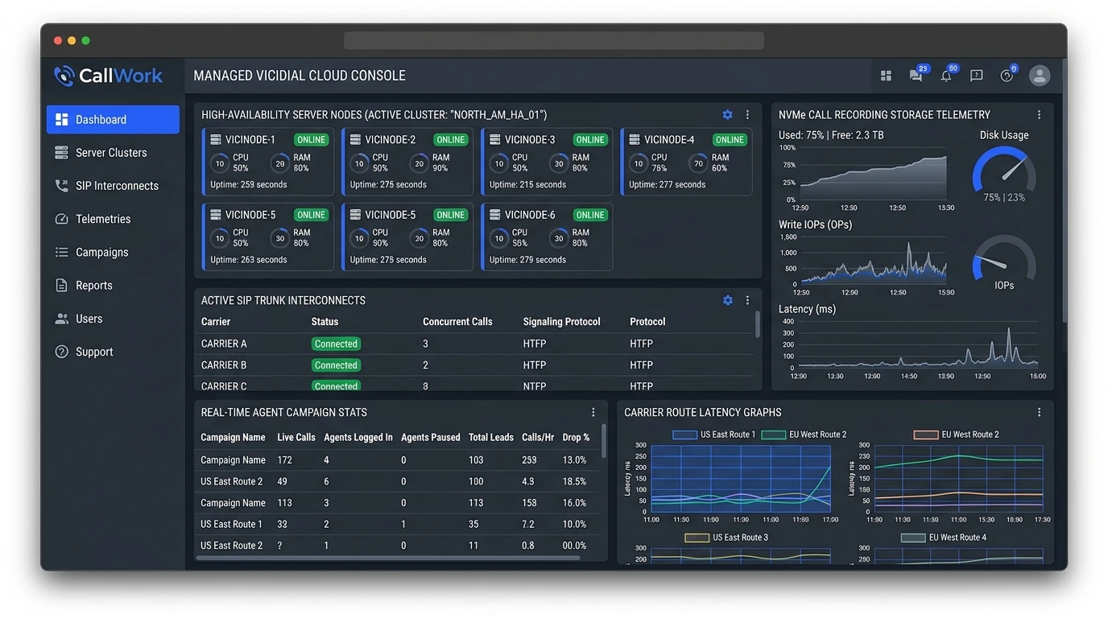This screenshot has width=1108, height=618.
Task: Open NVMe storage telemetry three-dot menu
Action: tap(1039, 115)
